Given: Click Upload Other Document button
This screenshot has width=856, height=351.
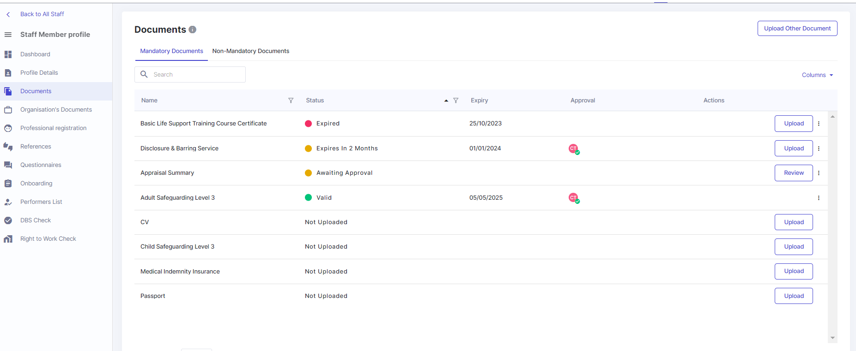Looking at the screenshot, I should click(797, 29).
